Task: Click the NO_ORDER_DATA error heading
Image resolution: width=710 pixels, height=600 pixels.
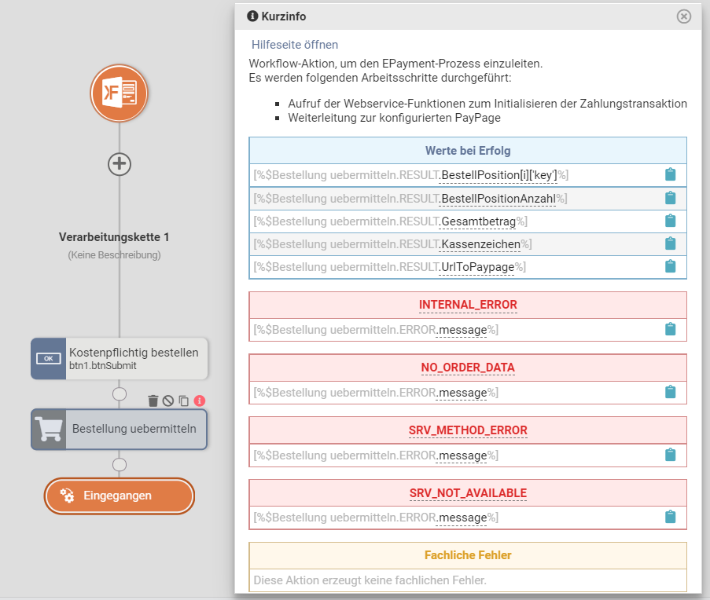Action: [468, 368]
